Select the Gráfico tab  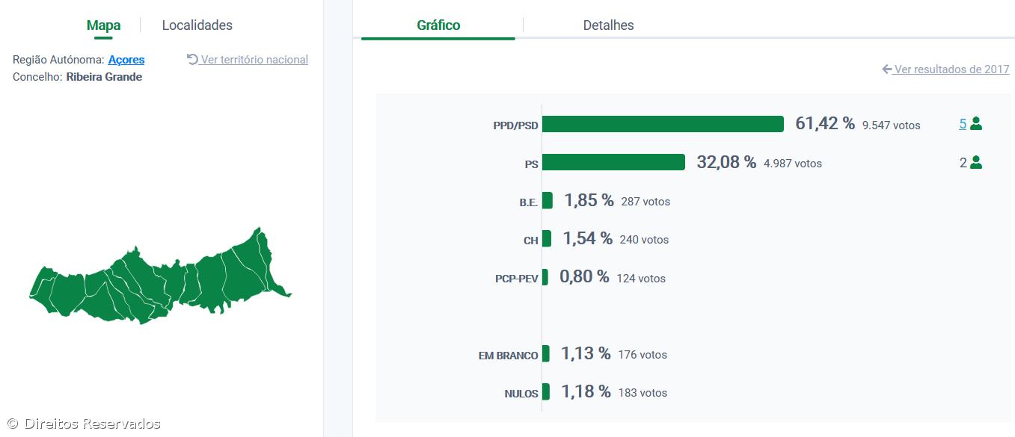(438, 25)
